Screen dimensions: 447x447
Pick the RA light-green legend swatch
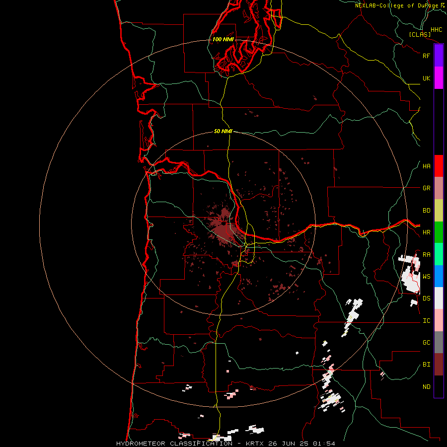(x=439, y=254)
